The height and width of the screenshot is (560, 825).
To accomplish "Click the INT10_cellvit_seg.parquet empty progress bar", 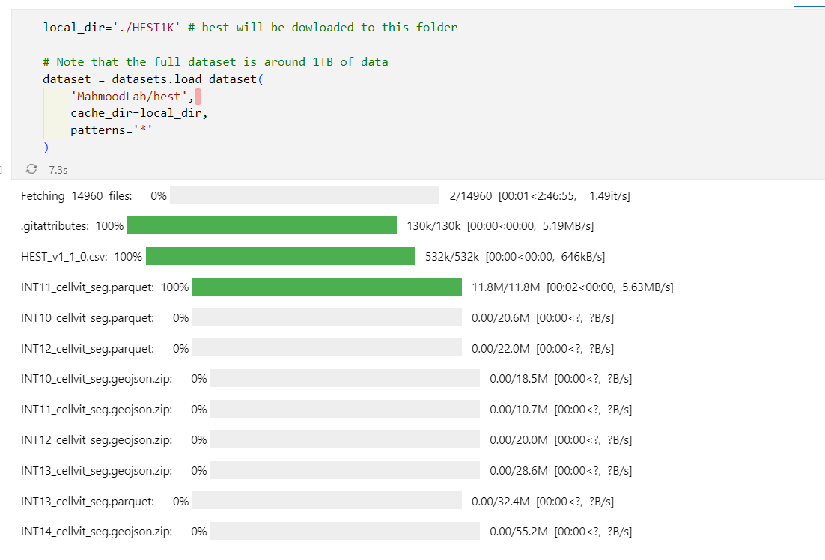I will 327,317.
